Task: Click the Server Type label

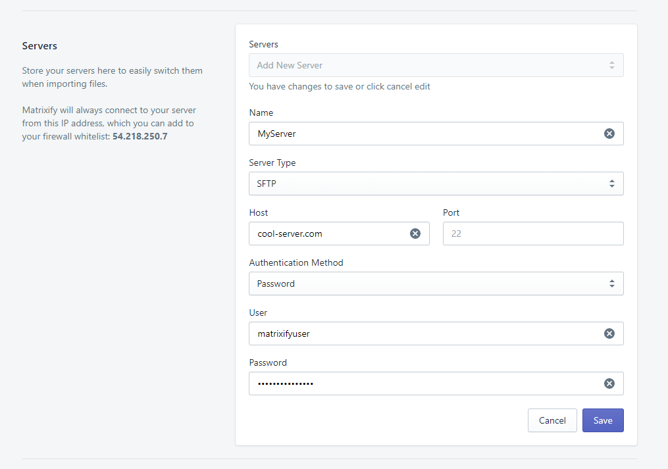Action: [x=272, y=162]
